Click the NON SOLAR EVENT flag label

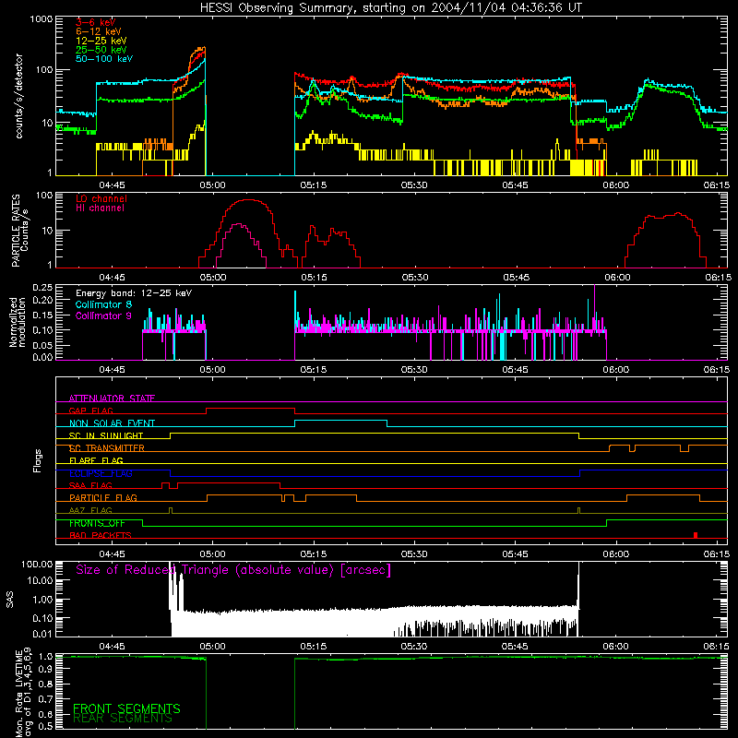pos(112,423)
